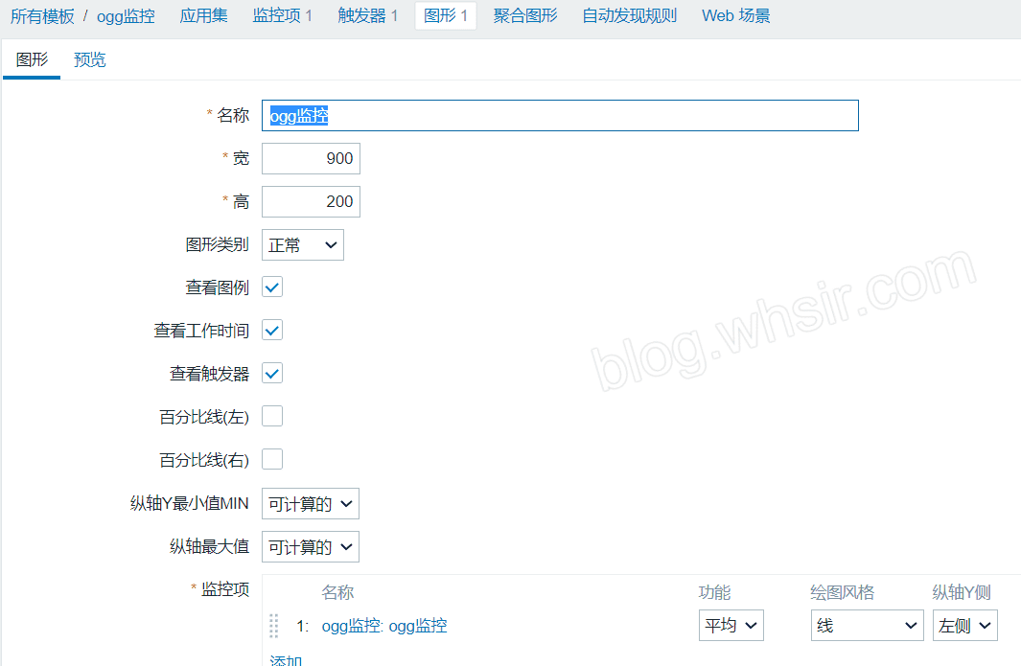Switch to the 预览 tab
The image size is (1021, 666).
(89, 58)
